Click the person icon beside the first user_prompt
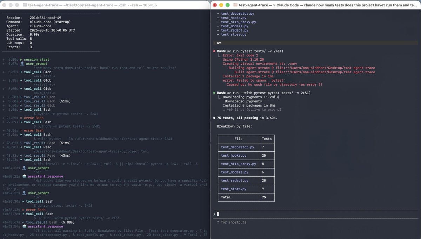The width and height of the screenshot is (421, 239). click(21, 64)
